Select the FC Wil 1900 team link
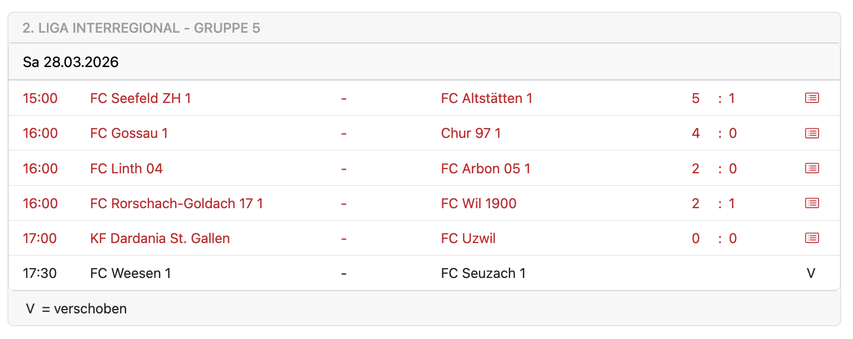 (478, 203)
